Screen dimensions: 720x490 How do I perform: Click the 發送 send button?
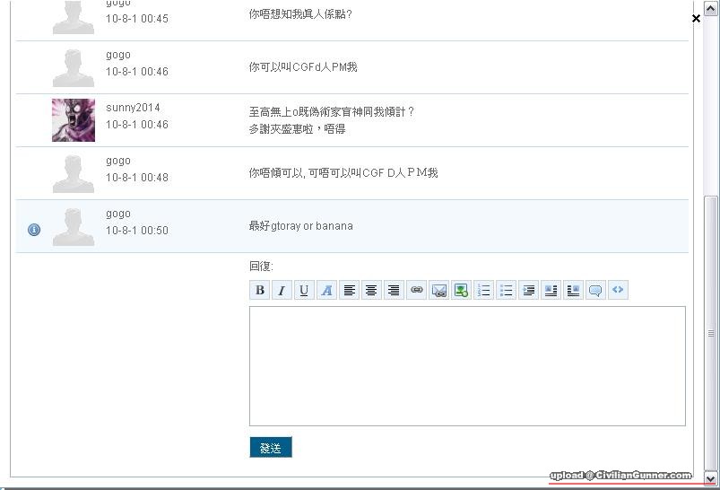(x=271, y=448)
